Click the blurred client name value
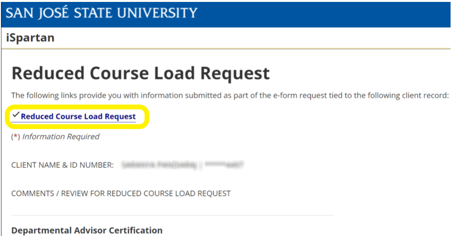 coord(159,165)
